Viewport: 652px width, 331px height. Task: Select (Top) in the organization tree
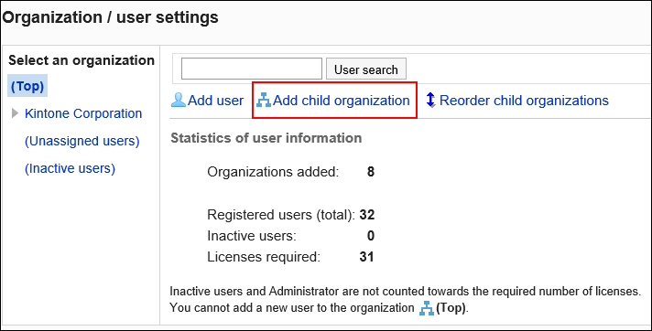coord(27,86)
